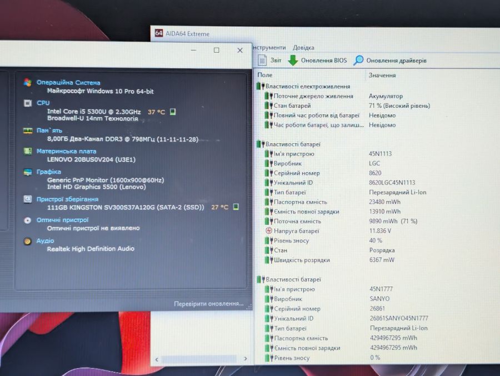The width and height of the screenshot is (500, 376).
Task: Click the red voltage icon beside Напруга батареї
Action: pos(268,230)
